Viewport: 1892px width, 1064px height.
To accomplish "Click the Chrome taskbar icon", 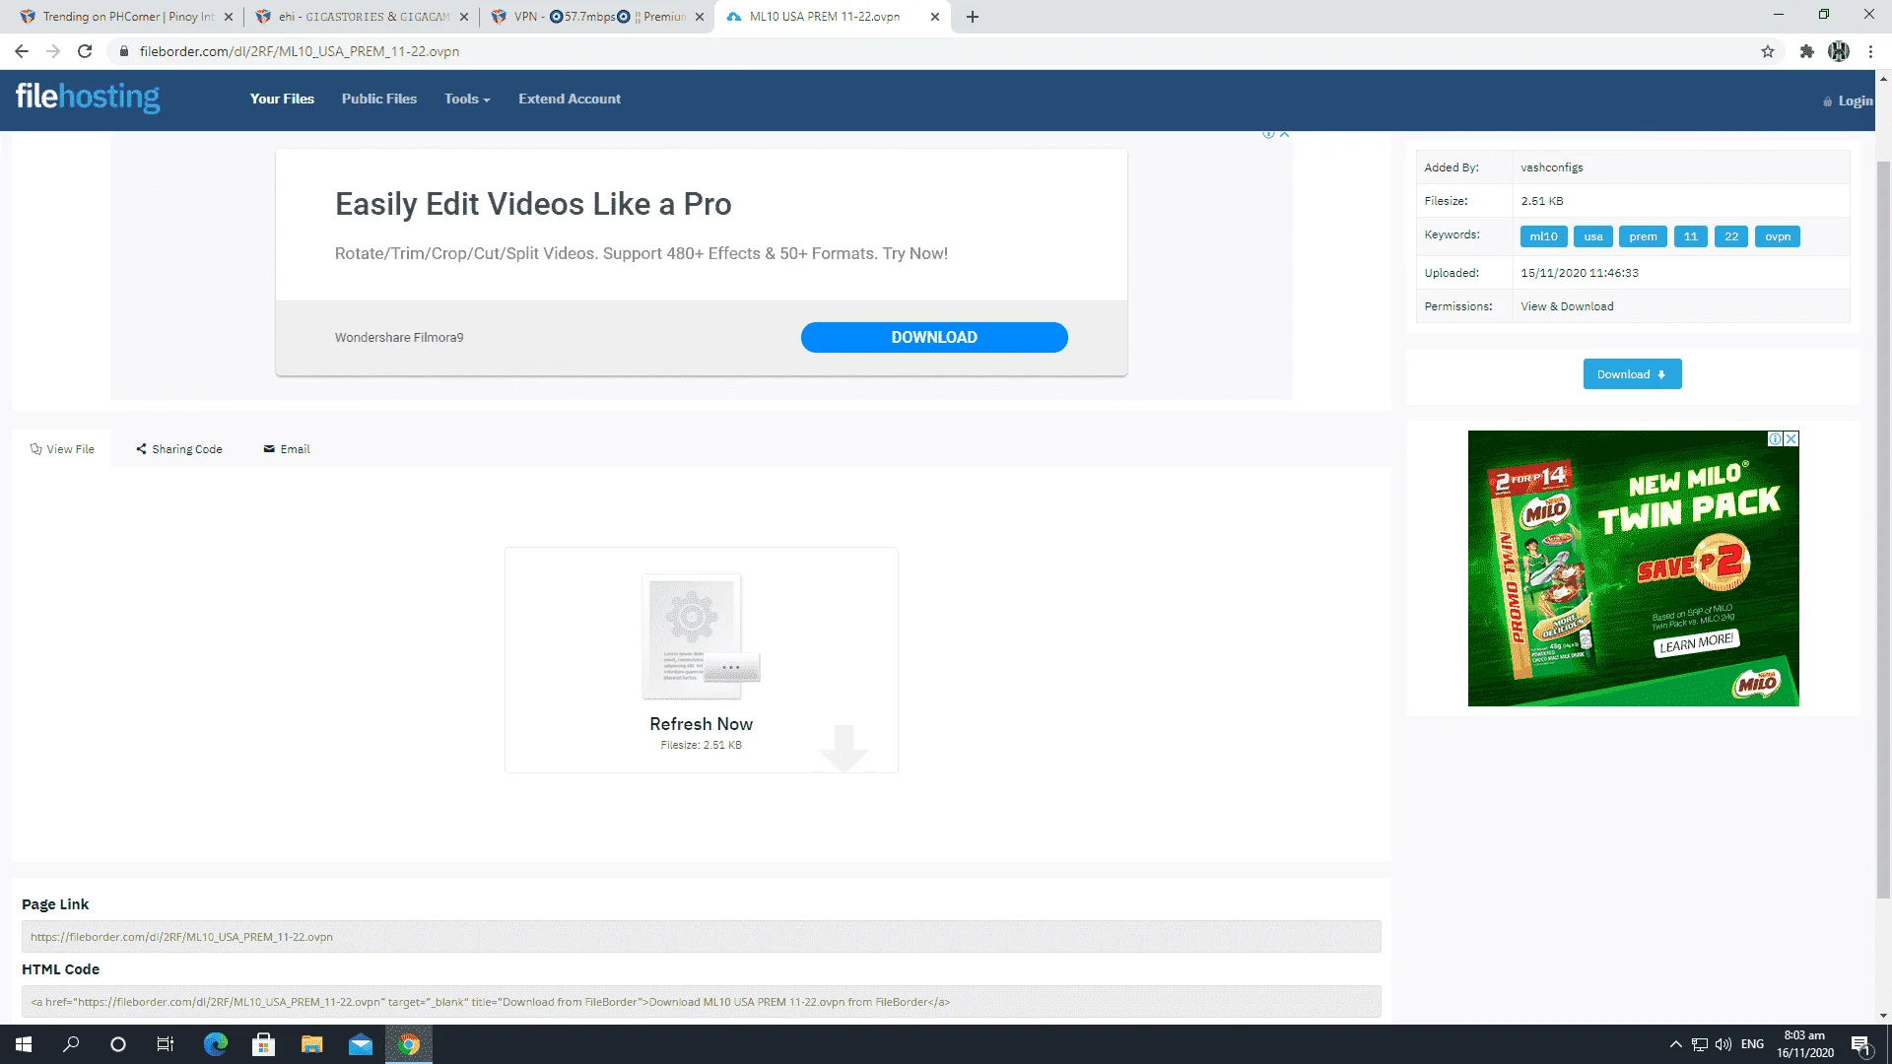I will pos(408,1044).
